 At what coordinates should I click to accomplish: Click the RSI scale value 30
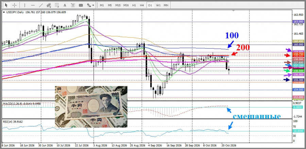(295, 135)
